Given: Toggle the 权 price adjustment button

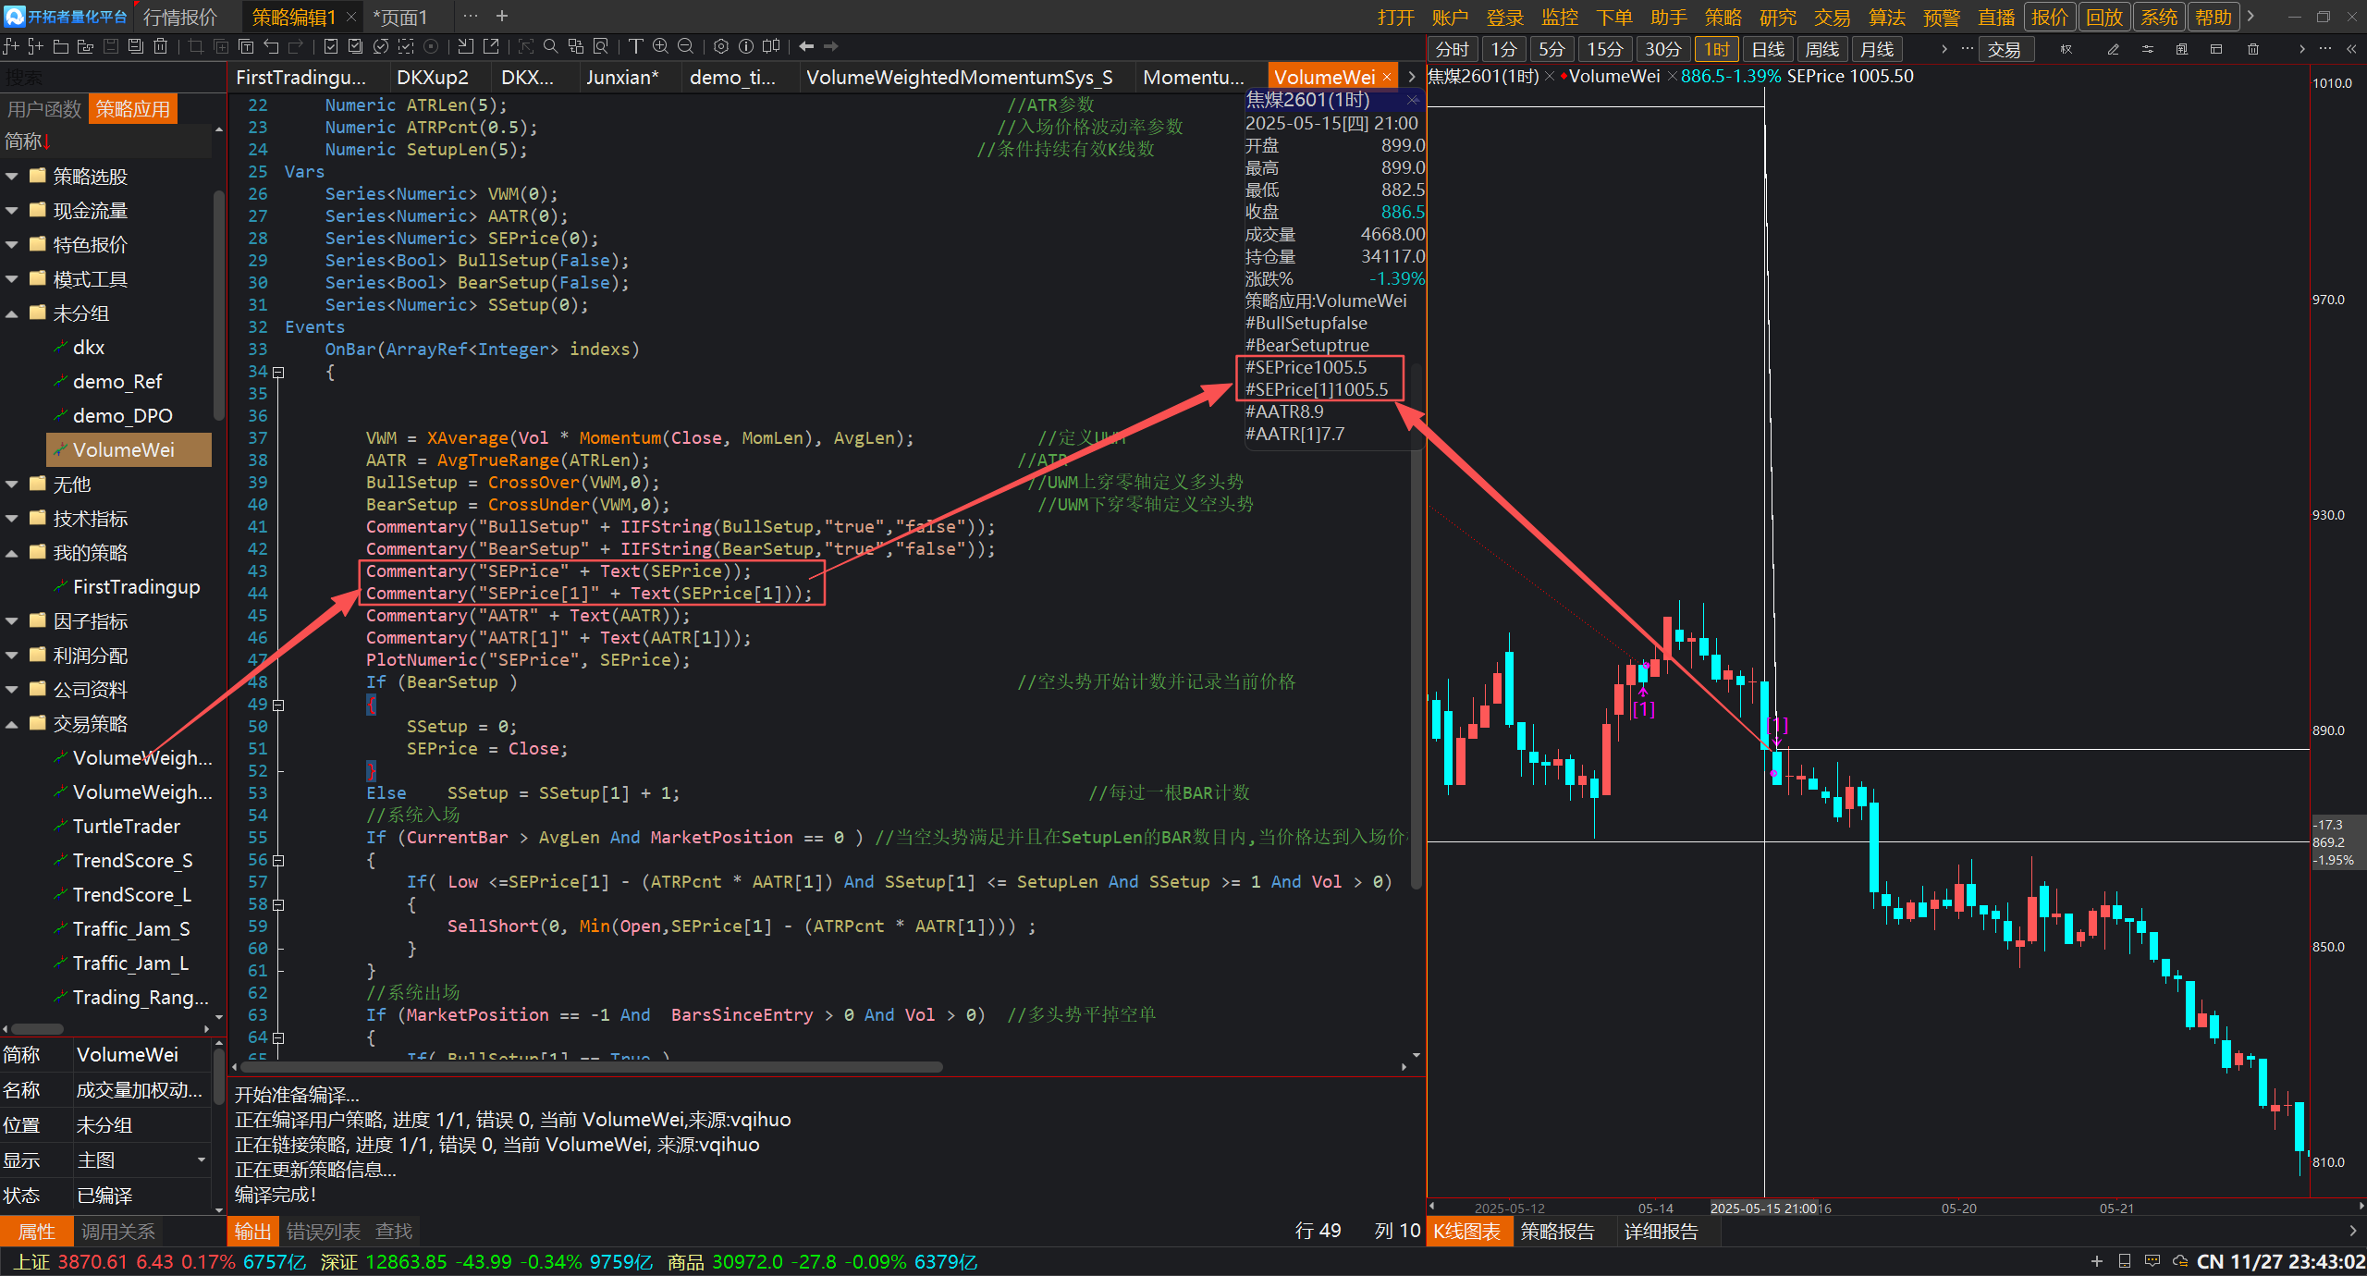Looking at the screenshot, I should [2067, 49].
